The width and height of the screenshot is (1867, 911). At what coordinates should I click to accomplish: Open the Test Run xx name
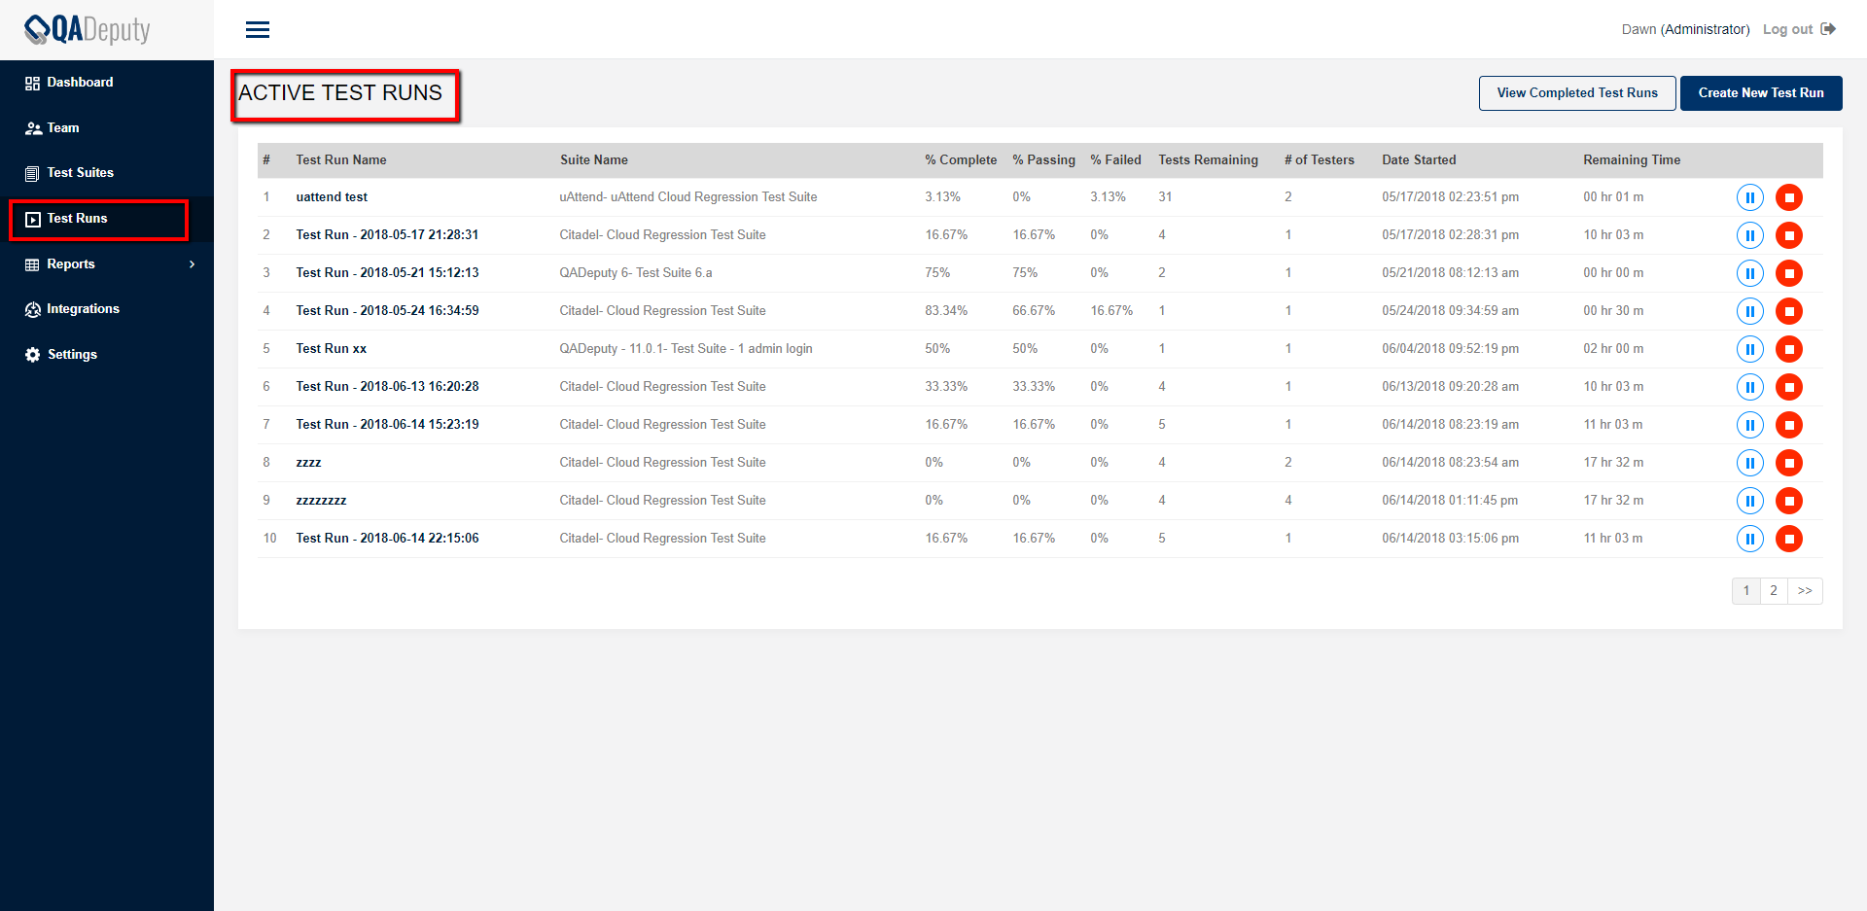coord(332,349)
